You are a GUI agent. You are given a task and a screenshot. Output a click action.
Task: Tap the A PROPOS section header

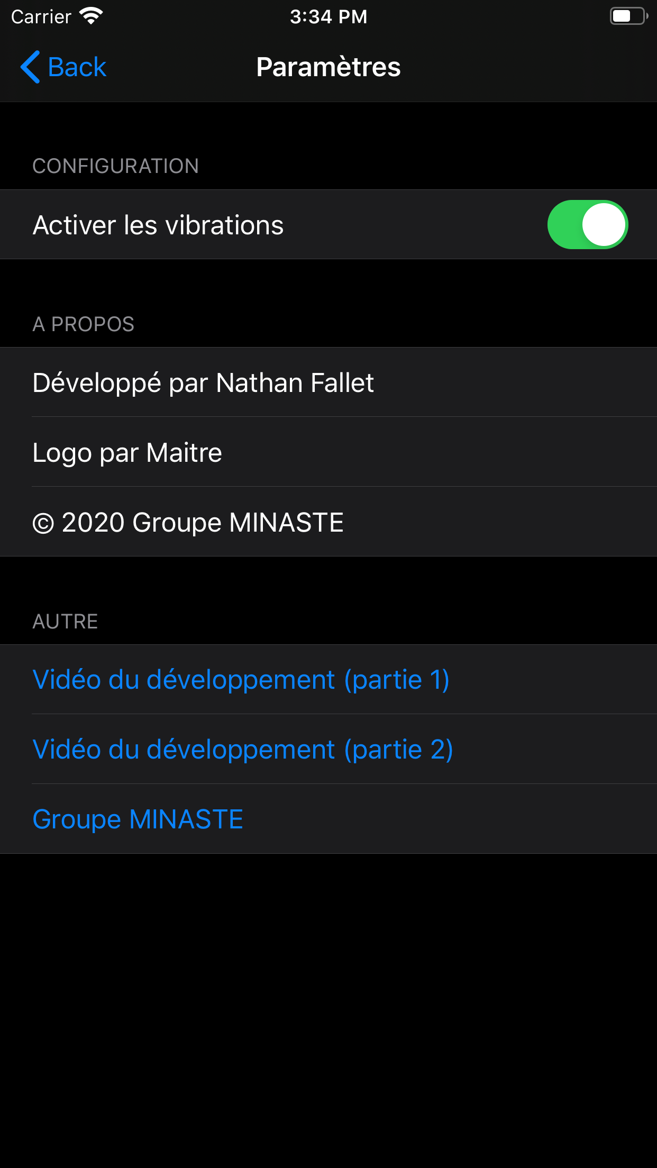[84, 324]
